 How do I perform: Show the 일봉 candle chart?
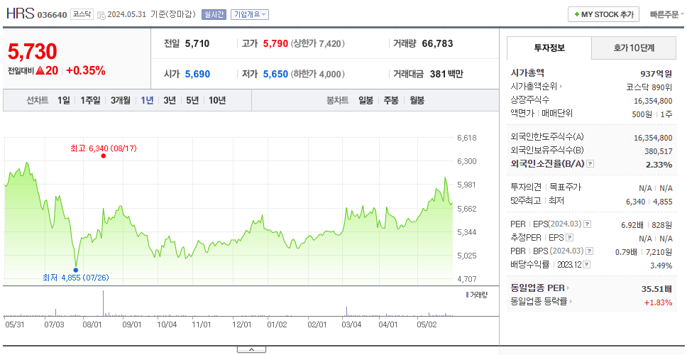366,100
